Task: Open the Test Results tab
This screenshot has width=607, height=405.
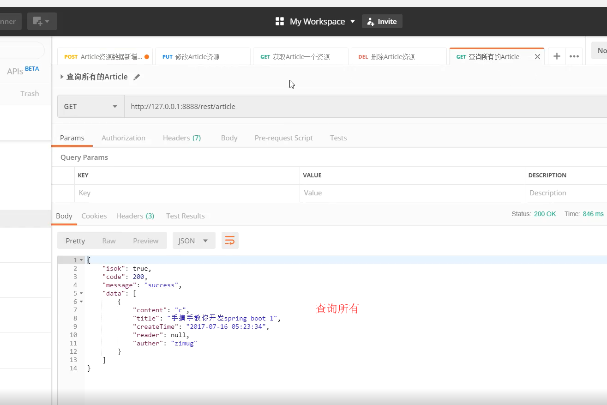Action: (x=186, y=216)
